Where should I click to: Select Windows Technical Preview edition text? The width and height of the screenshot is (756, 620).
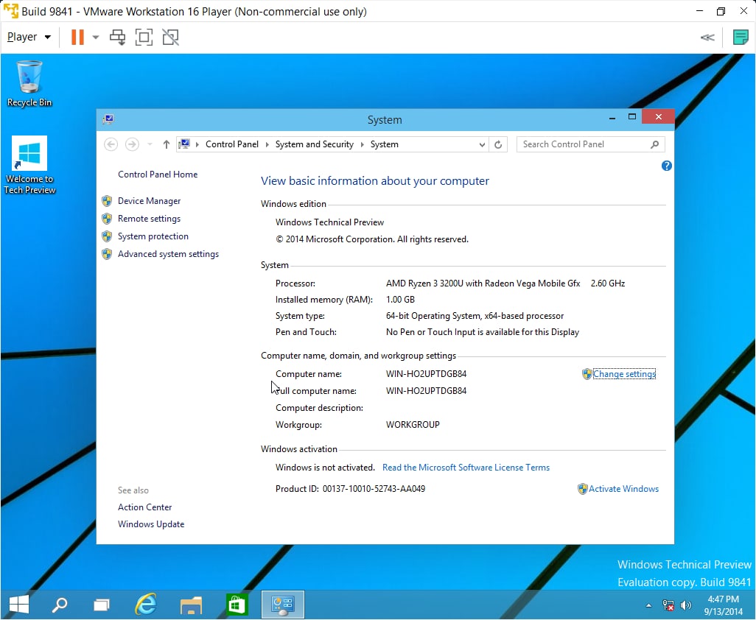[329, 222]
